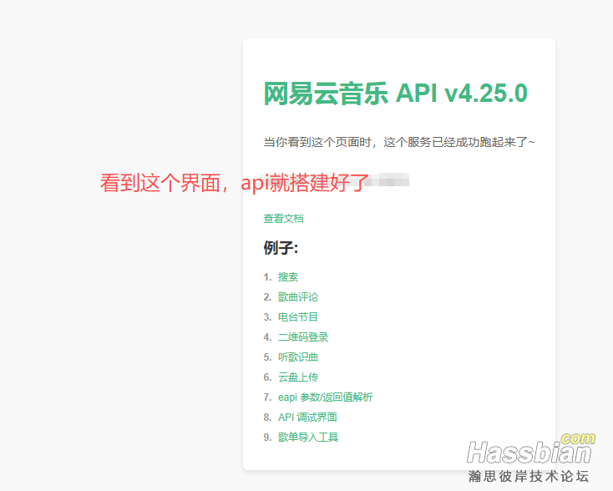Click the 例子: heading
The image size is (613, 491).
281,248
